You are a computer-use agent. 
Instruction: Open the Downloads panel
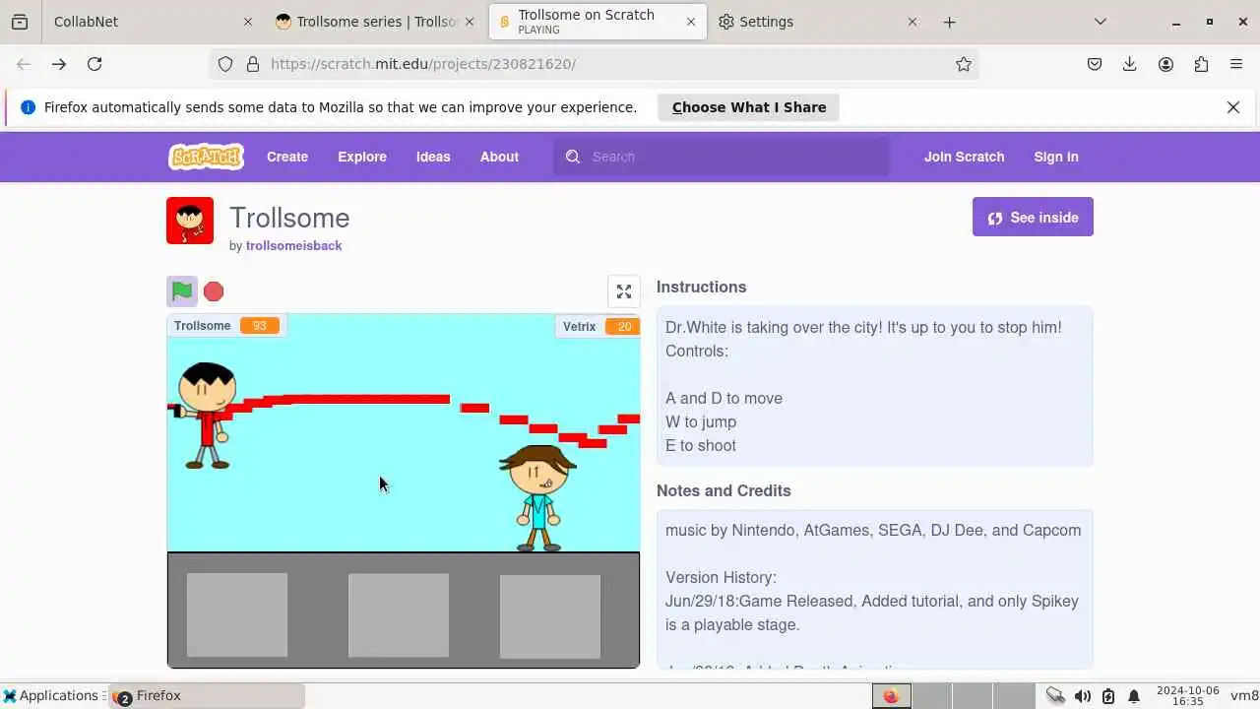(1130, 64)
